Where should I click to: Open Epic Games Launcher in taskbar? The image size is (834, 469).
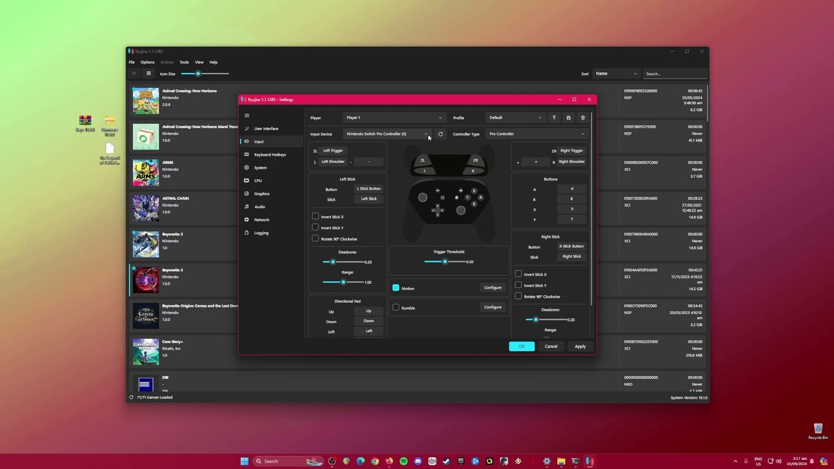(461, 461)
